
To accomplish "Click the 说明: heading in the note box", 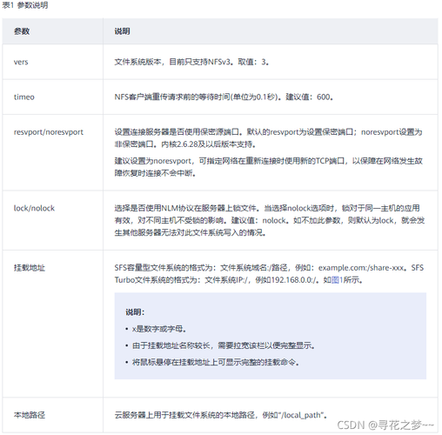I will coord(135,312).
